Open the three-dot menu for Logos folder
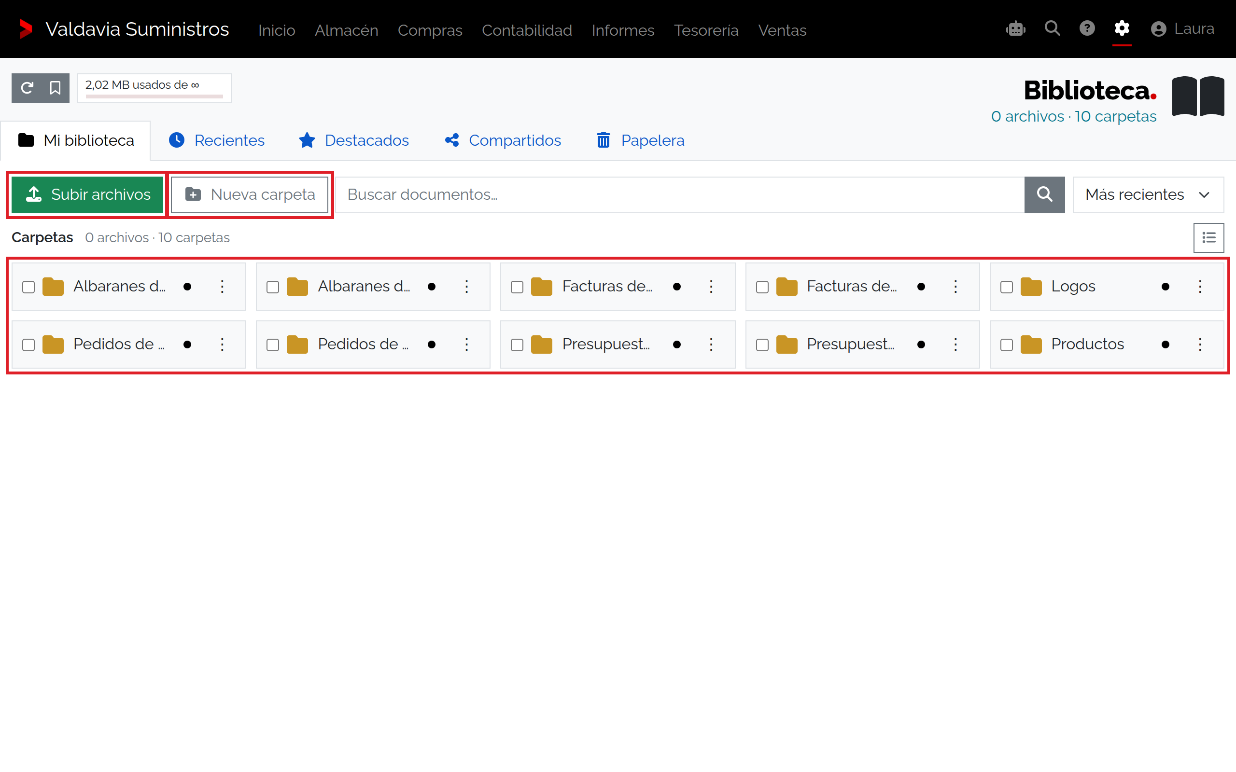 1200,287
